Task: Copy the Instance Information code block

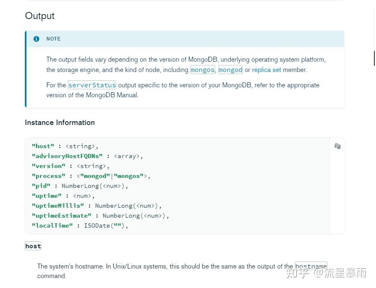Action: pos(338,146)
